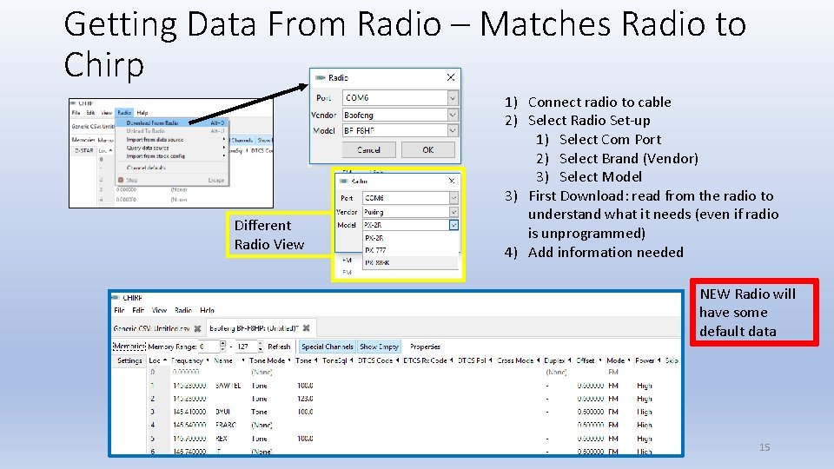Select Upload To Radio menu entry
834x469 pixels.
pyautogui.click(x=172, y=131)
